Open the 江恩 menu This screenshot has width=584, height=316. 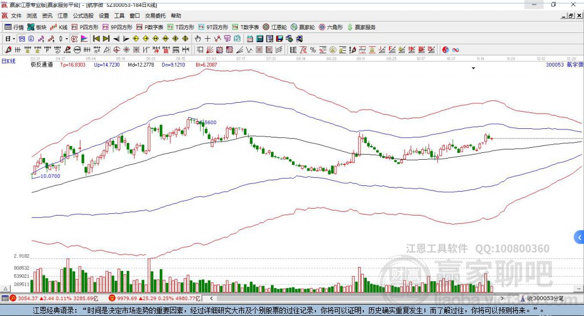63,15
